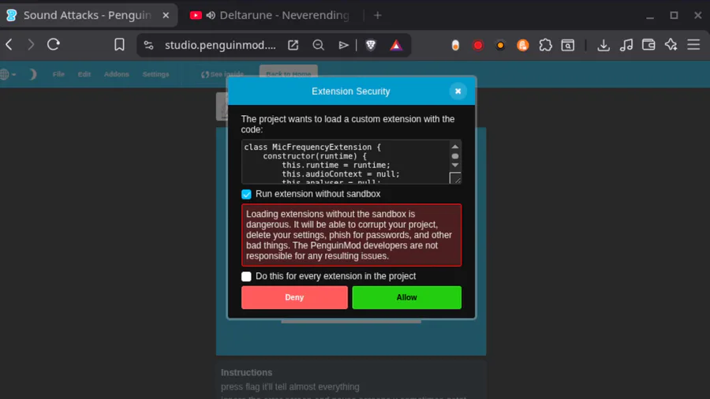710x399 pixels.
Task: Open the Settings menu
Action: pyautogui.click(x=155, y=74)
